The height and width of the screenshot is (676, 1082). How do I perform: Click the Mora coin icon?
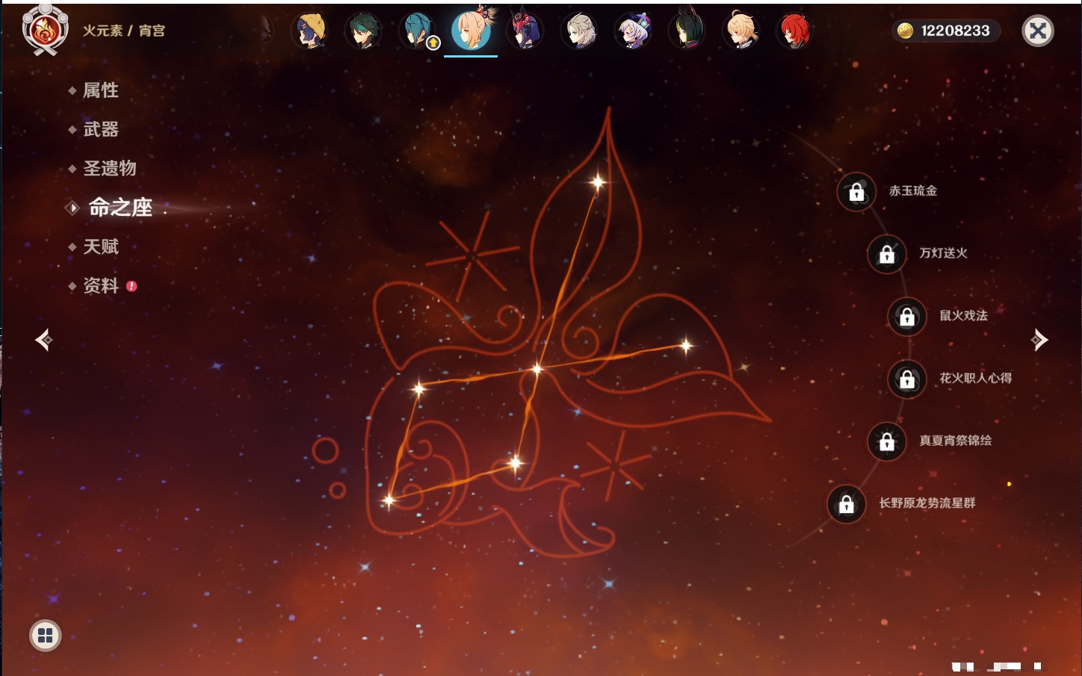pyautogui.click(x=905, y=31)
